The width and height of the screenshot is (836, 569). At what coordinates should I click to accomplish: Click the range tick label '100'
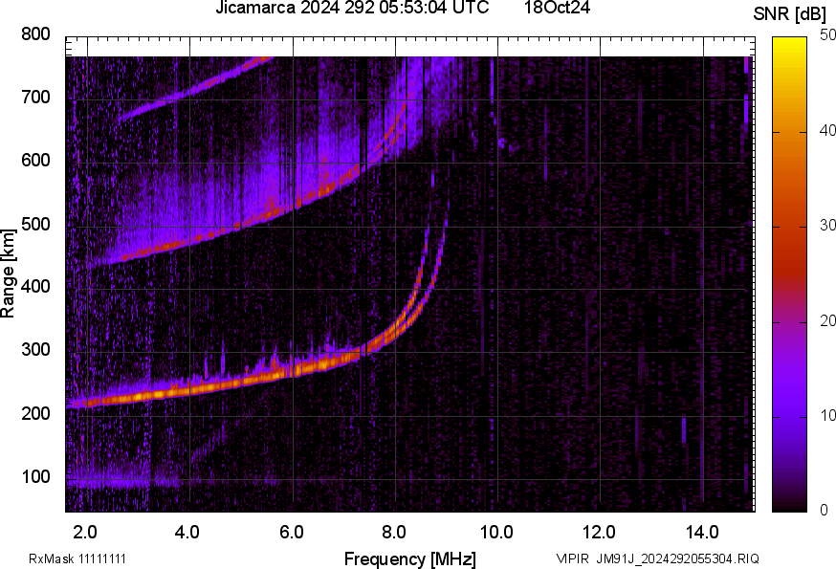35,476
